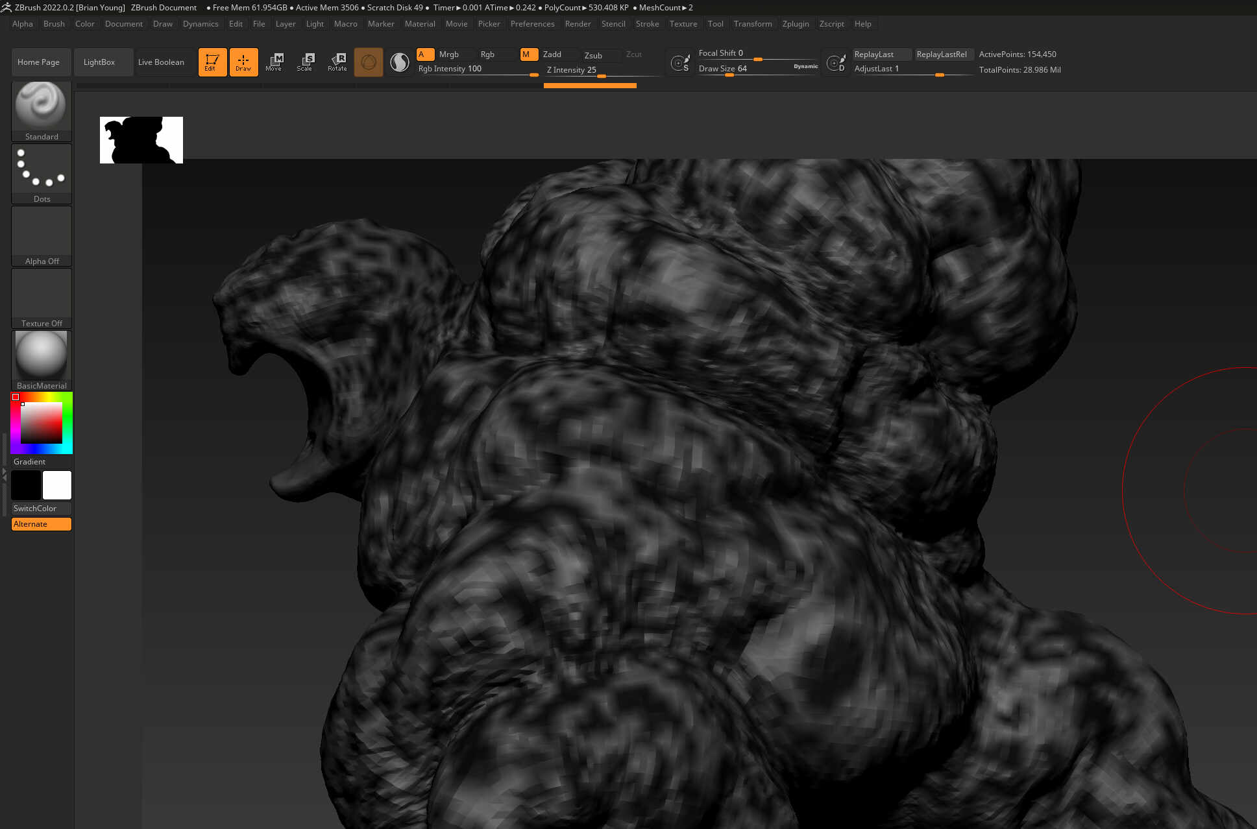The width and height of the screenshot is (1257, 829).
Task: Open the BasicMaterial sphere picker
Action: click(41, 355)
